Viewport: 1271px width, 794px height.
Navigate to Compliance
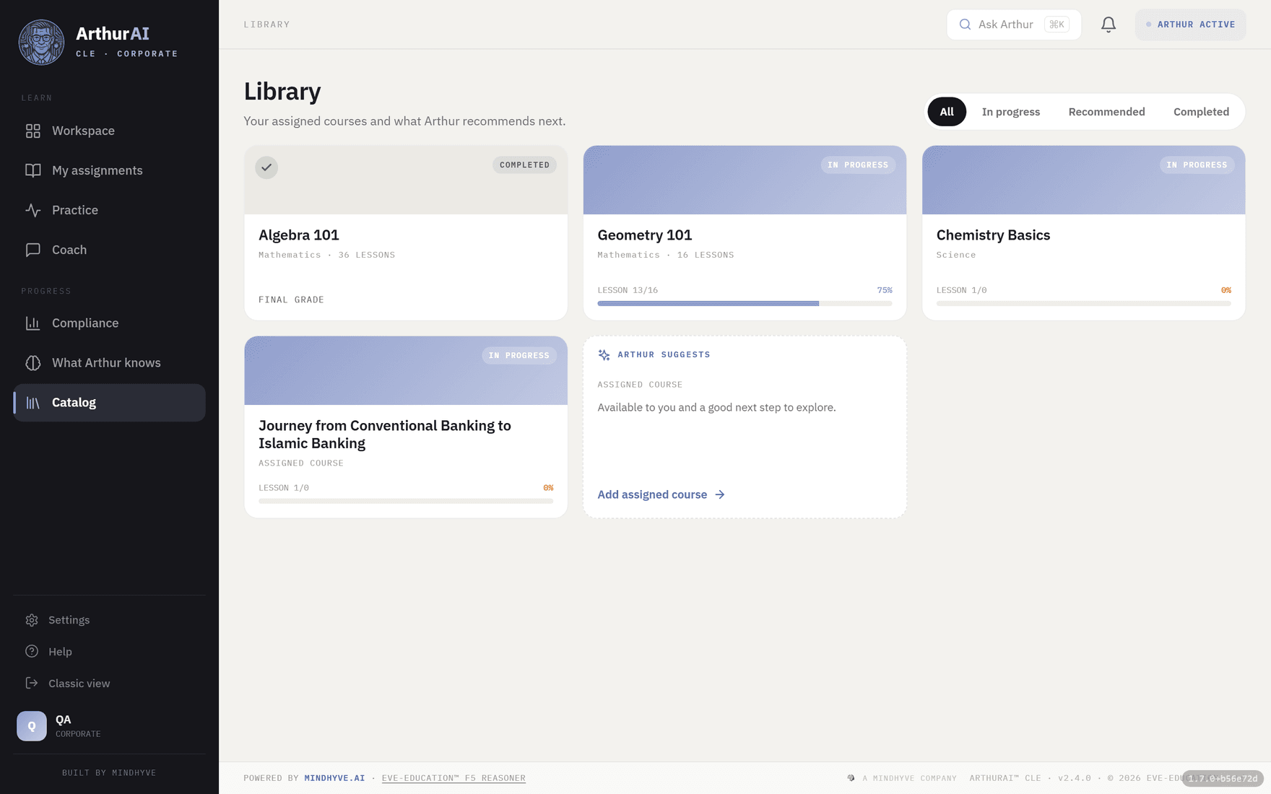tap(109, 323)
